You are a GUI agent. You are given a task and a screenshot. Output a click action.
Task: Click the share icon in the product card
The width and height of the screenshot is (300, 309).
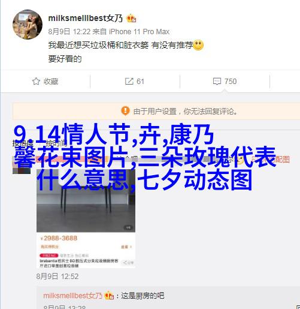pos(128,262)
